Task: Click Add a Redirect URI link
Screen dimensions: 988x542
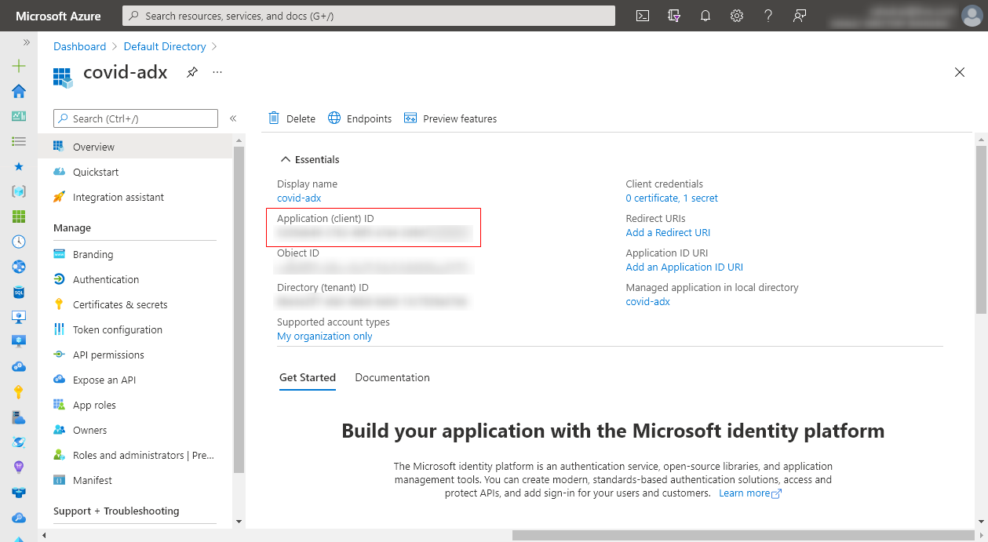Action: tap(668, 232)
